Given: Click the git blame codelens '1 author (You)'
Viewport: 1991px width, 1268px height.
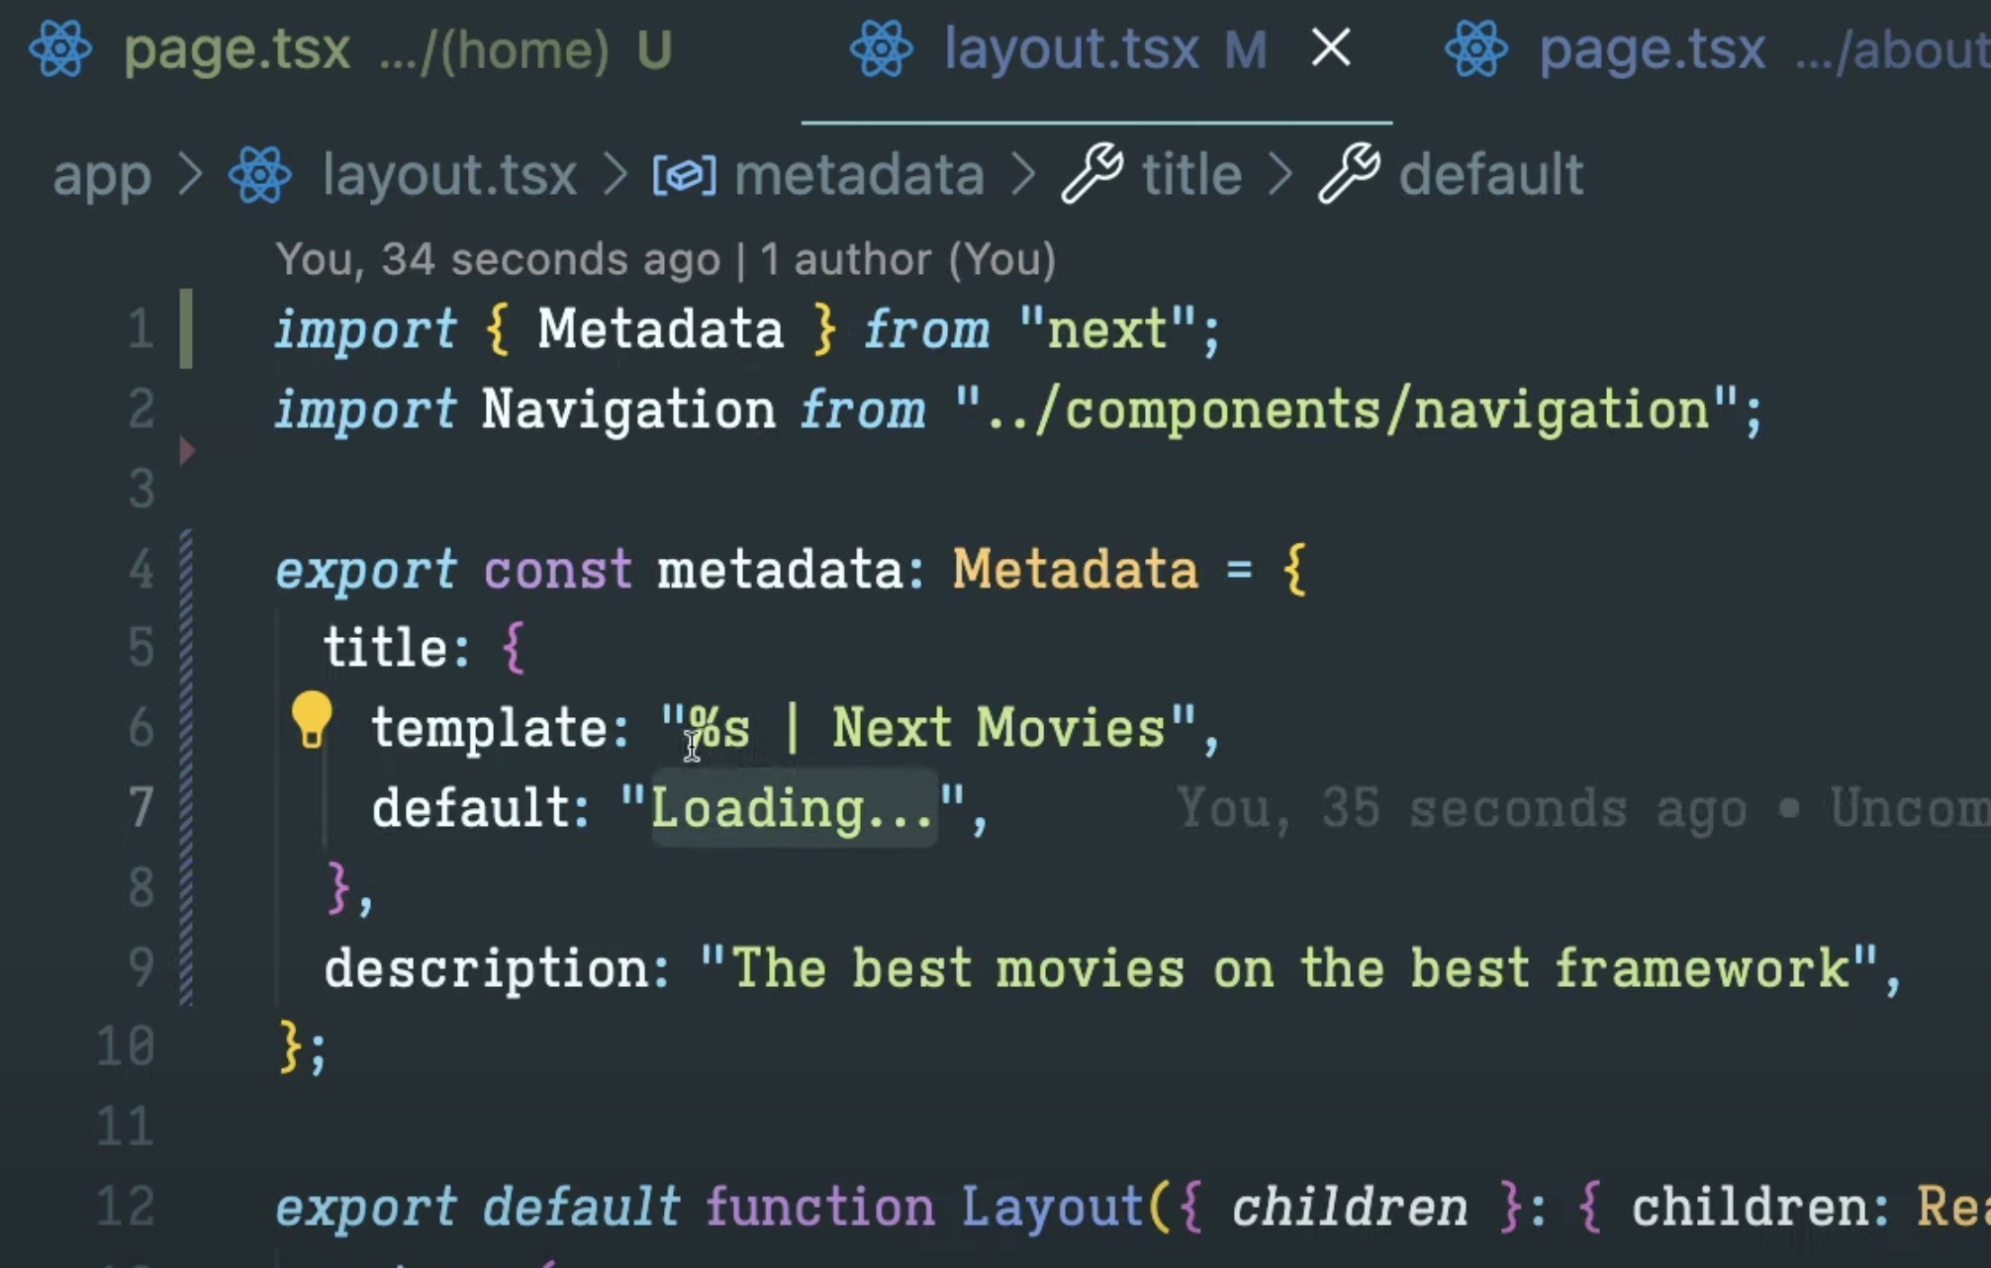Looking at the screenshot, I should 907,259.
